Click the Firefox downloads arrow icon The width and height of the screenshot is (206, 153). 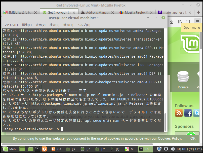point(172,22)
